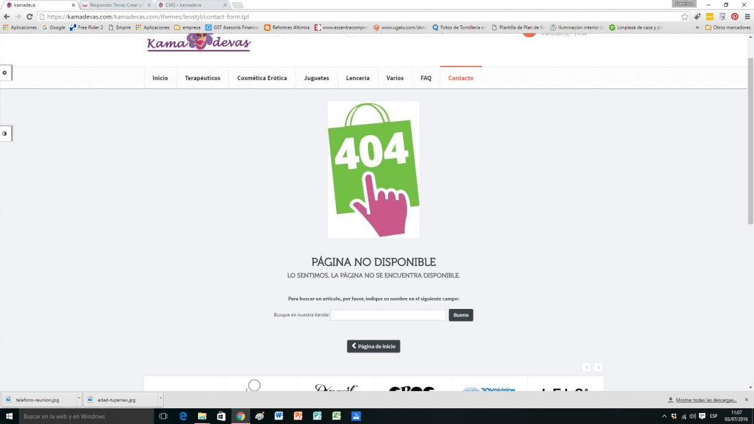754x424 pixels.
Task: Open the Contacto menu item
Action: coord(461,78)
